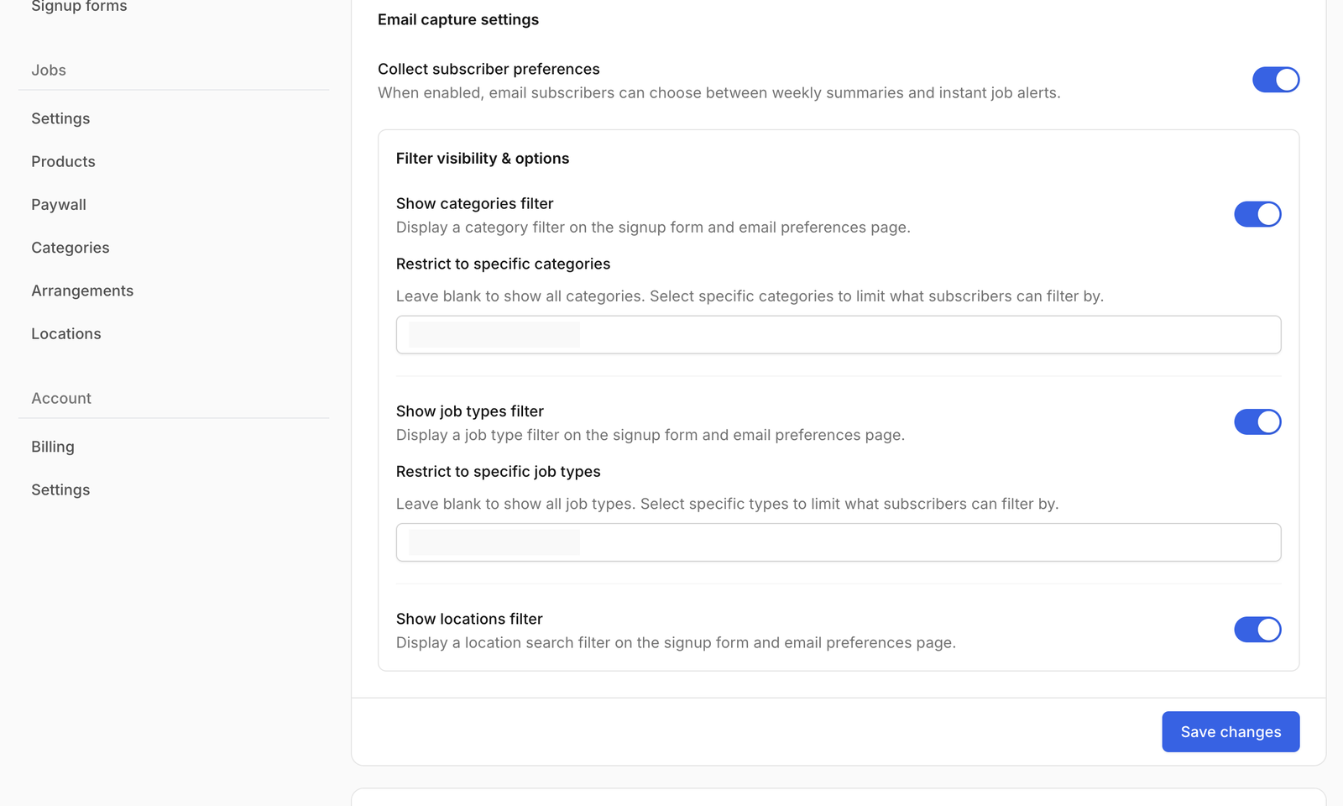The height and width of the screenshot is (806, 1343).
Task: Select Settings under the Jobs section
Action: pyautogui.click(x=60, y=118)
